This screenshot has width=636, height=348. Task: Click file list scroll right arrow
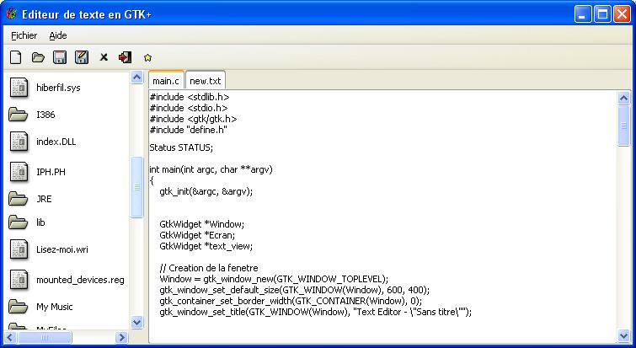pos(120,337)
